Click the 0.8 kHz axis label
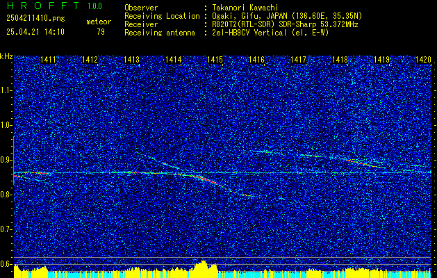437x278 pixels. click(6, 195)
